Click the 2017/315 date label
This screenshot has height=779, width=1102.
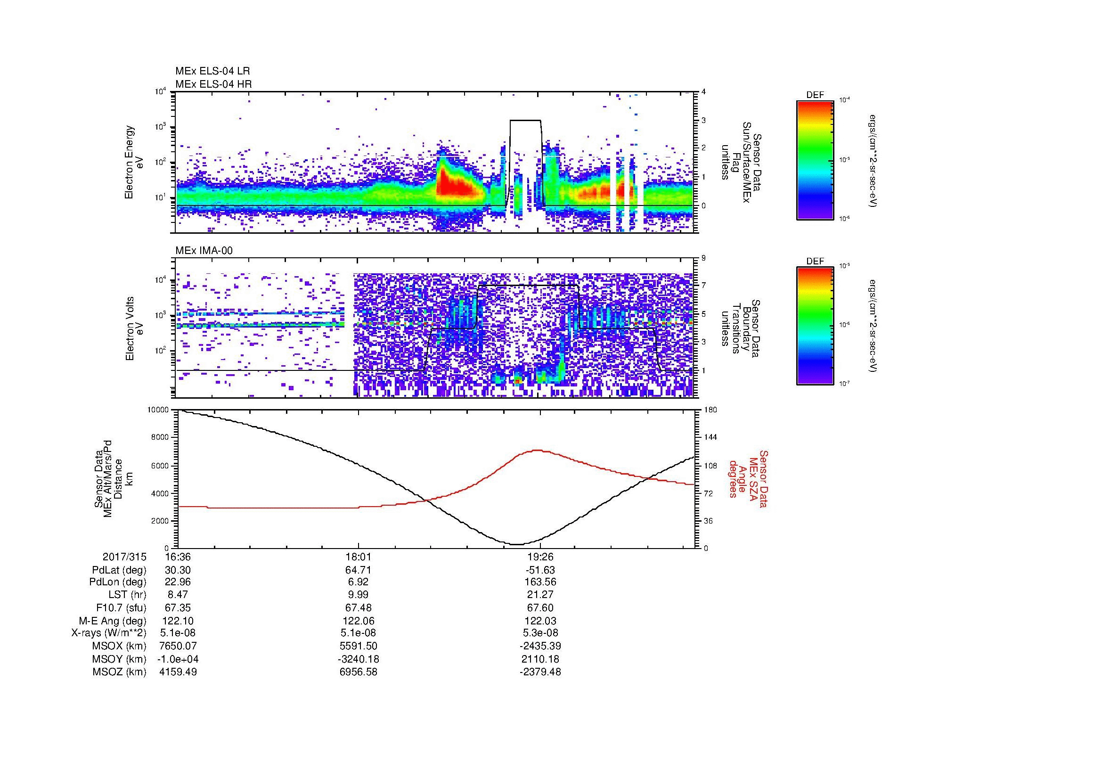pos(124,557)
